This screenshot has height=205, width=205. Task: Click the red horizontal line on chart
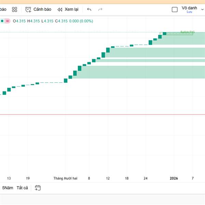[102, 115]
